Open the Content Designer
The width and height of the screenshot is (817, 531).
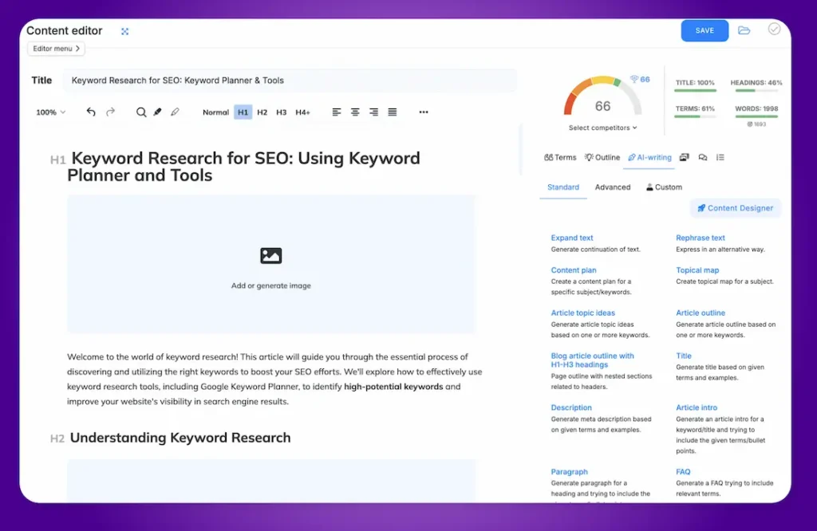click(734, 208)
